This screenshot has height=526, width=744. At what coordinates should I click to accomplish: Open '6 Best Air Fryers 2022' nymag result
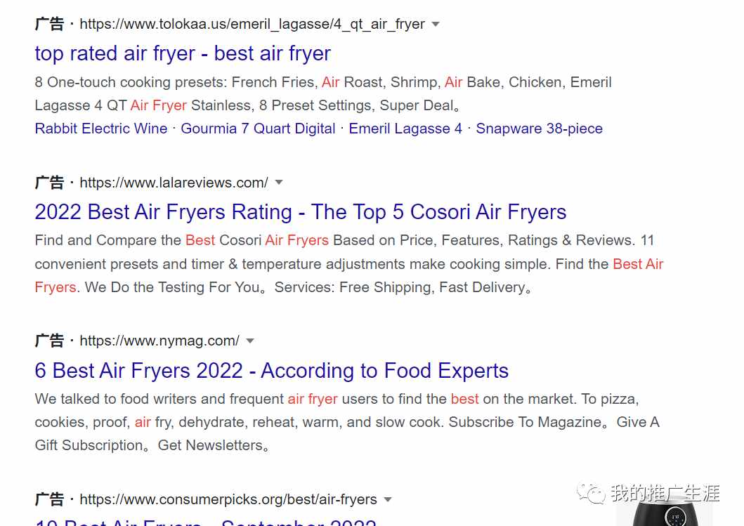(x=271, y=371)
